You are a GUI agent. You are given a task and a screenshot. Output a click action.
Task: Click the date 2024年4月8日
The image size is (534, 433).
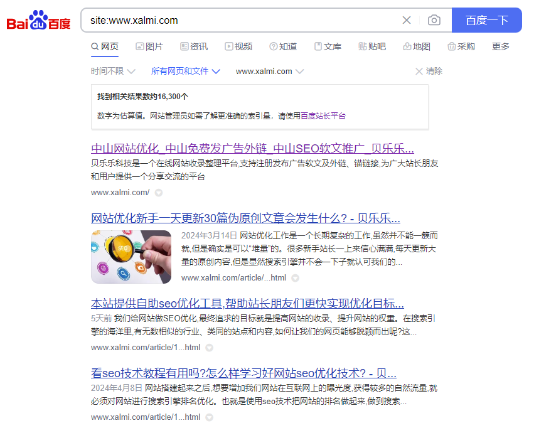coord(117,388)
